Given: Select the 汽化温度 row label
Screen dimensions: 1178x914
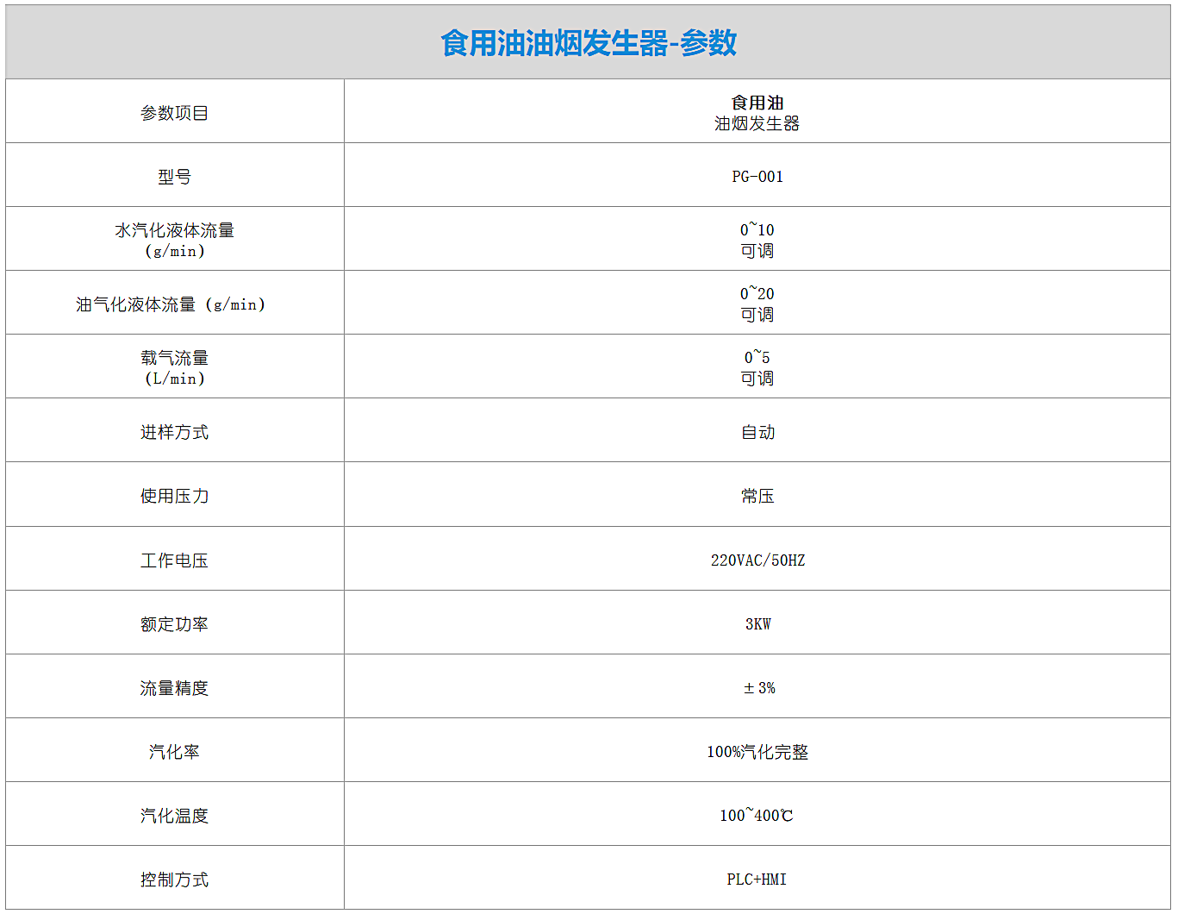Looking at the screenshot, I should tap(175, 816).
